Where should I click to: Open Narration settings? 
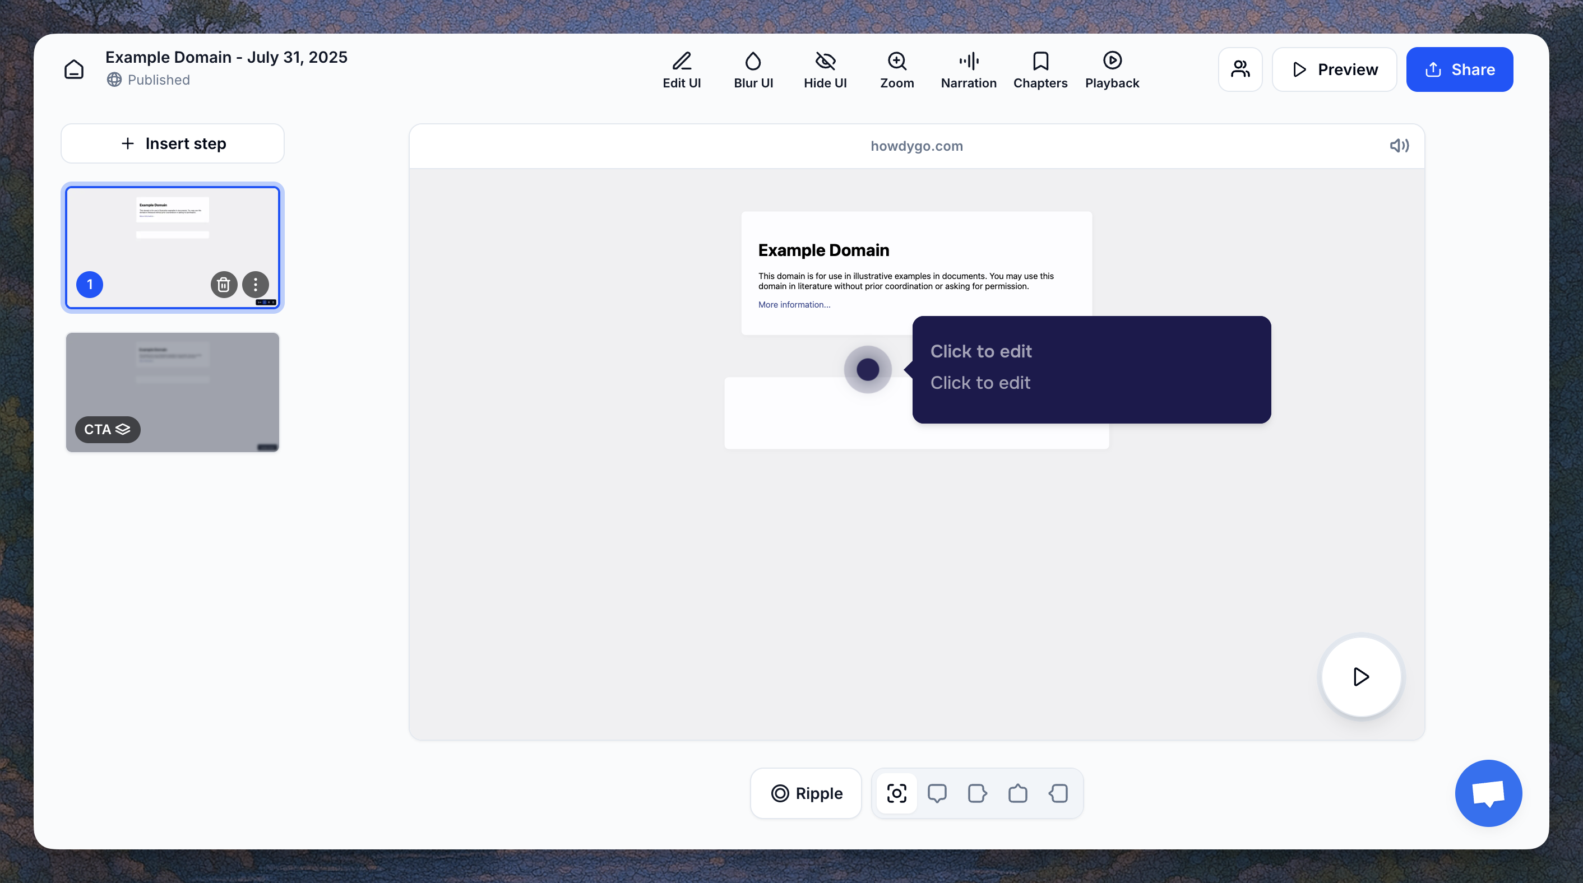[969, 69]
